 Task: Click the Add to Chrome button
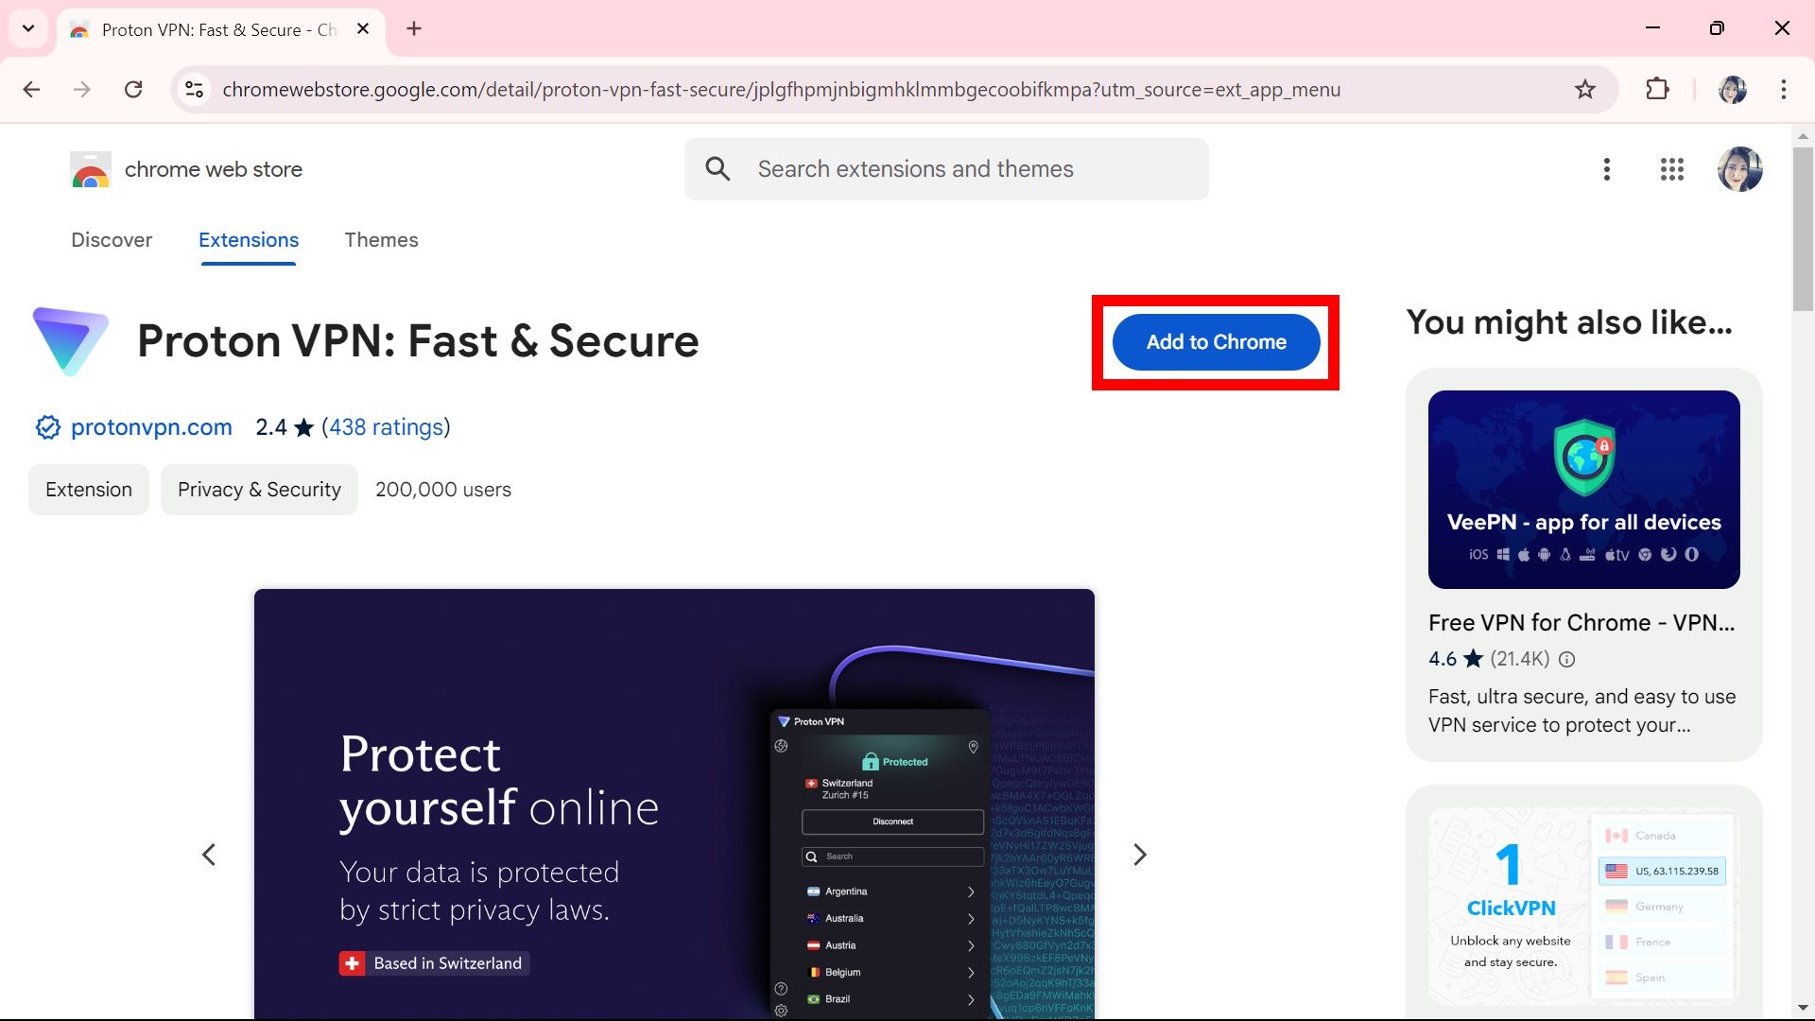click(x=1215, y=342)
